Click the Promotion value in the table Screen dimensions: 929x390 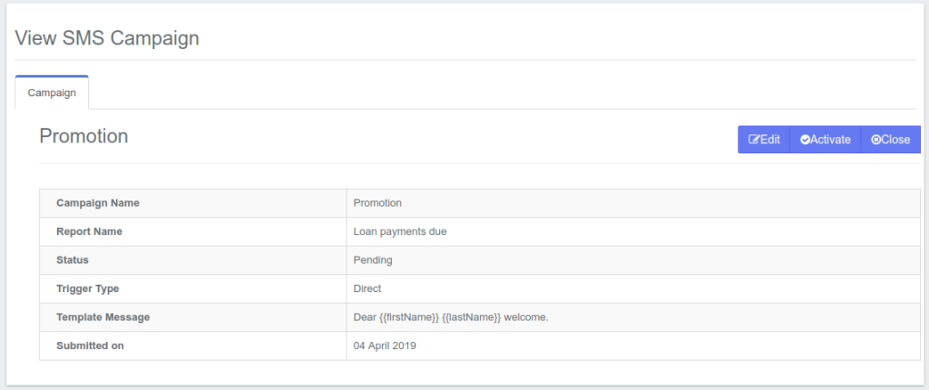click(377, 203)
